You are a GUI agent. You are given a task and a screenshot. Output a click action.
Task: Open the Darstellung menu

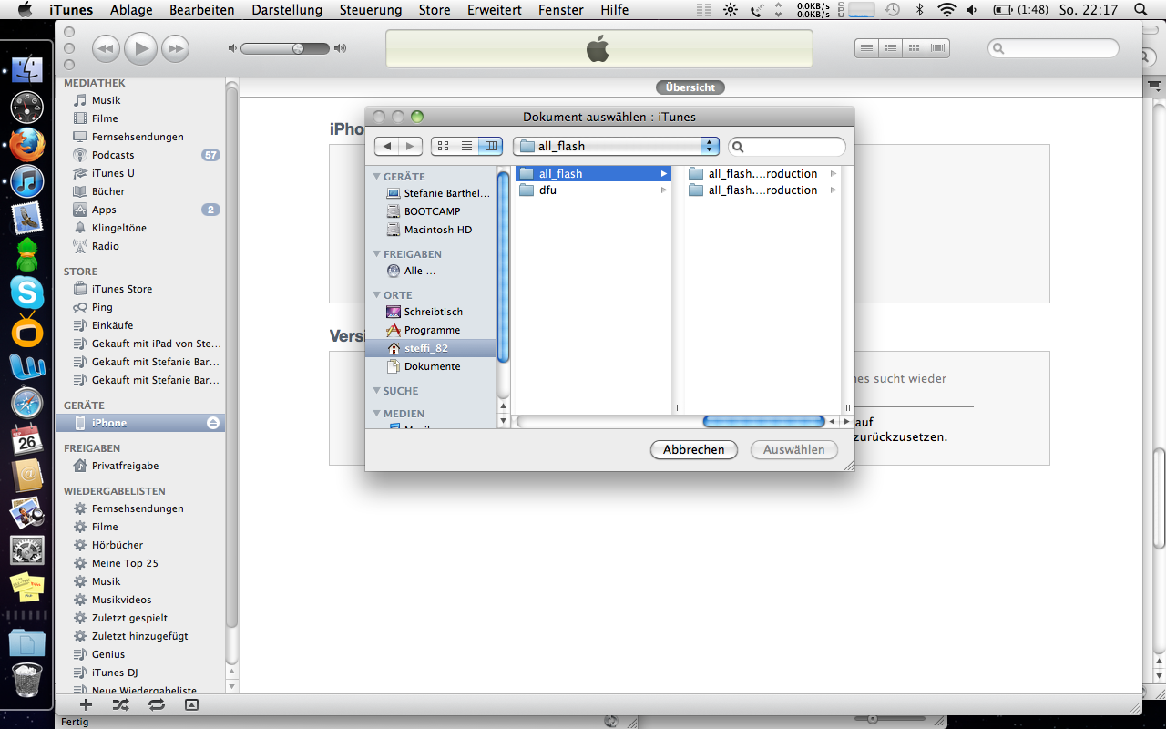coord(286,10)
